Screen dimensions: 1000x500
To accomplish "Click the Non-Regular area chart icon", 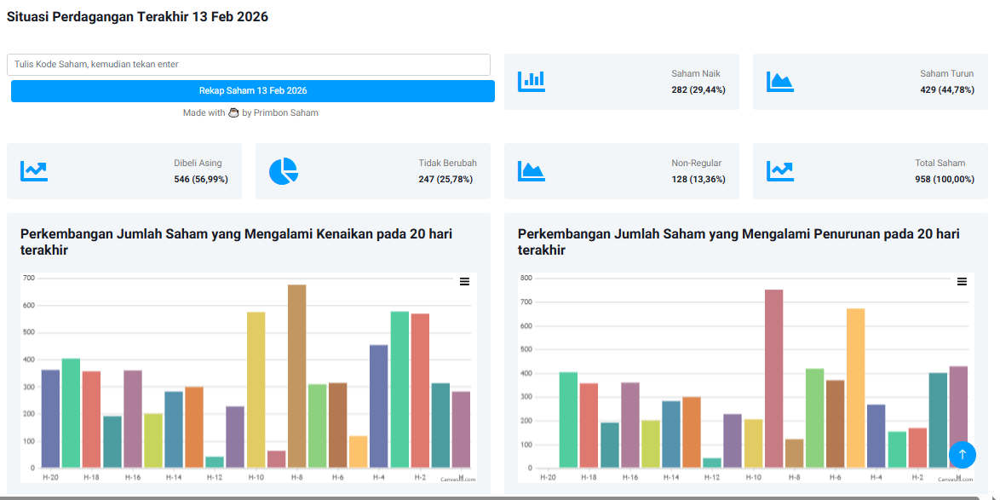I will [x=532, y=171].
